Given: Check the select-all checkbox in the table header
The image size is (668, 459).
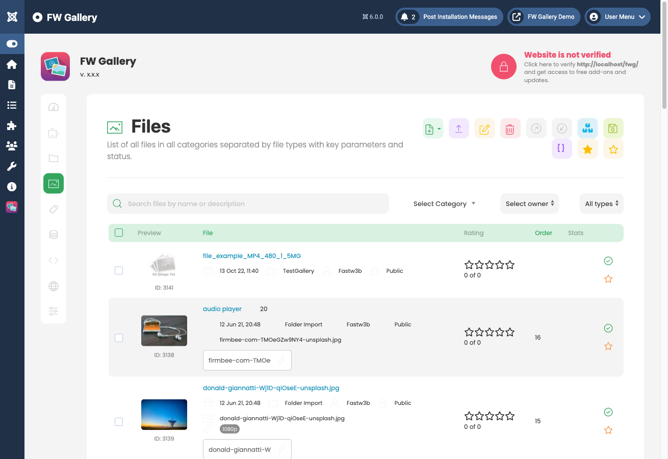Looking at the screenshot, I should click(119, 232).
